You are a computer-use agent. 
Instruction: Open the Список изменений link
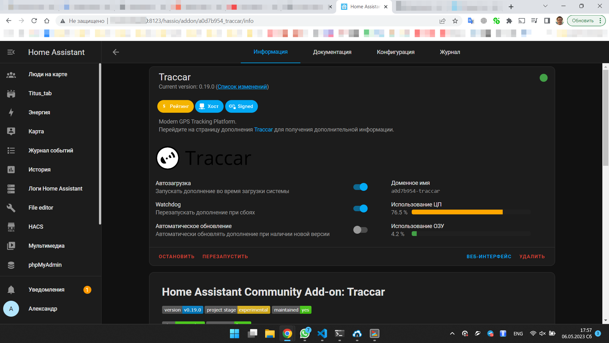tap(242, 86)
